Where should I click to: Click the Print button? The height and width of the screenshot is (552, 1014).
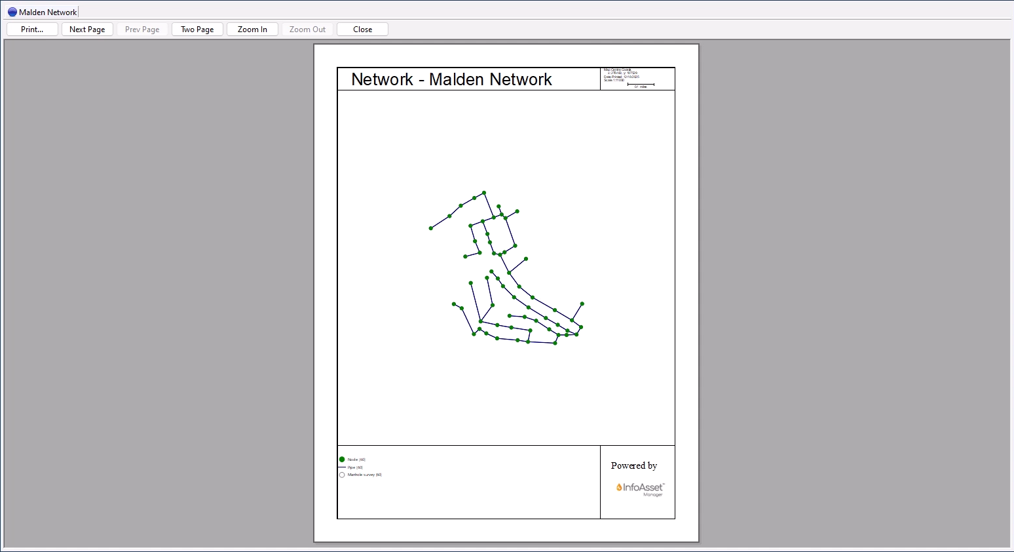coord(31,29)
